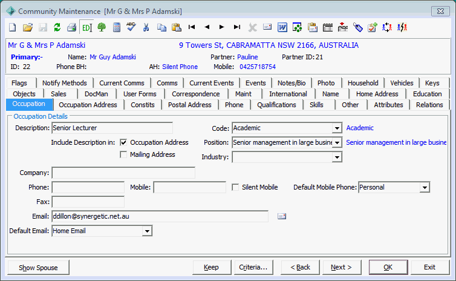Click the New record icon in toolbar
456x281 pixels.
tap(12, 27)
